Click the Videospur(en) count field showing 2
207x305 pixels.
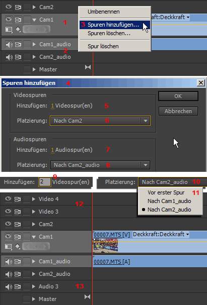pos(45,182)
